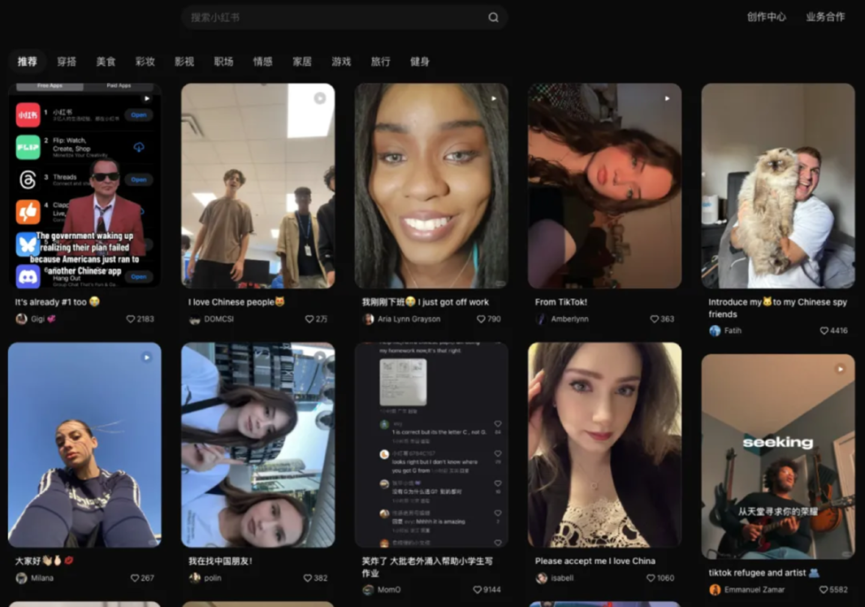Viewport: 865px width, 607px height.
Task: Click heart icon with 9144 likes
Action: click(477, 590)
